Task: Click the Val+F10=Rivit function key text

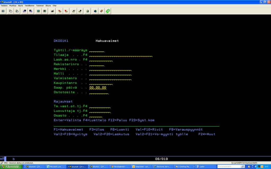Action: click(x=149, y=129)
